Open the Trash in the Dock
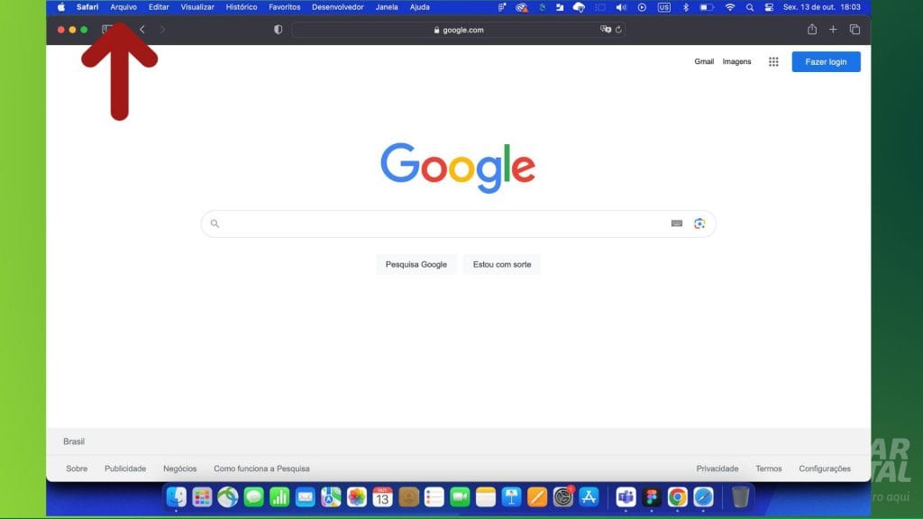This screenshot has width=923, height=519. [x=741, y=497]
